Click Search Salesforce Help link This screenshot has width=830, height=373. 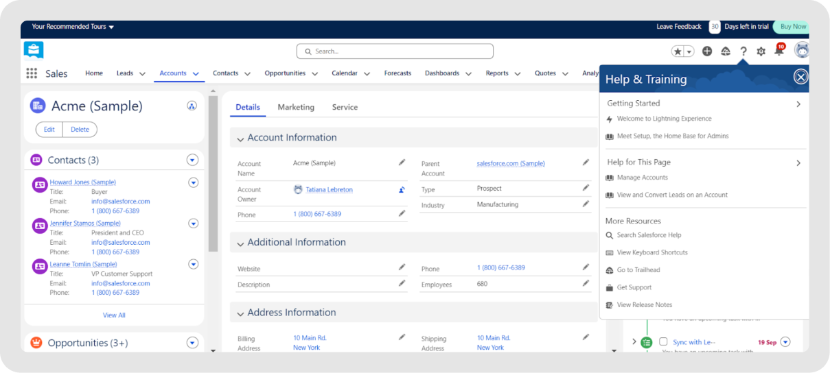(x=649, y=235)
